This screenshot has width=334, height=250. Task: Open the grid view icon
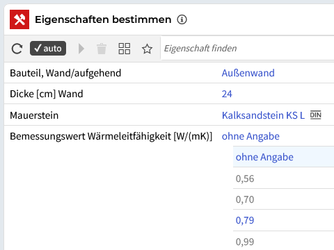click(x=125, y=49)
